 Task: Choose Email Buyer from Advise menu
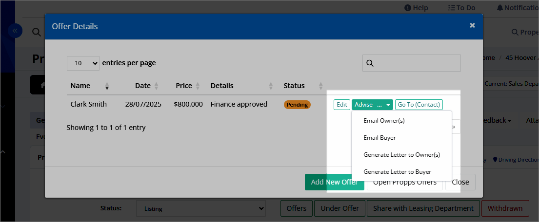pyautogui.click(x=379, y=138)
